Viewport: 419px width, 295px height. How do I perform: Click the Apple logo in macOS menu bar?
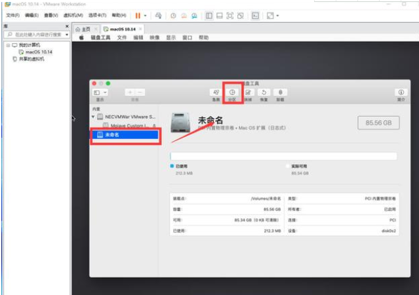coord(82,38)
